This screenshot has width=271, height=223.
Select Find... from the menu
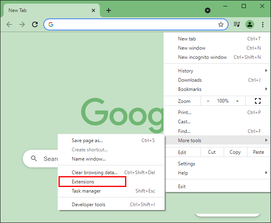217,131
